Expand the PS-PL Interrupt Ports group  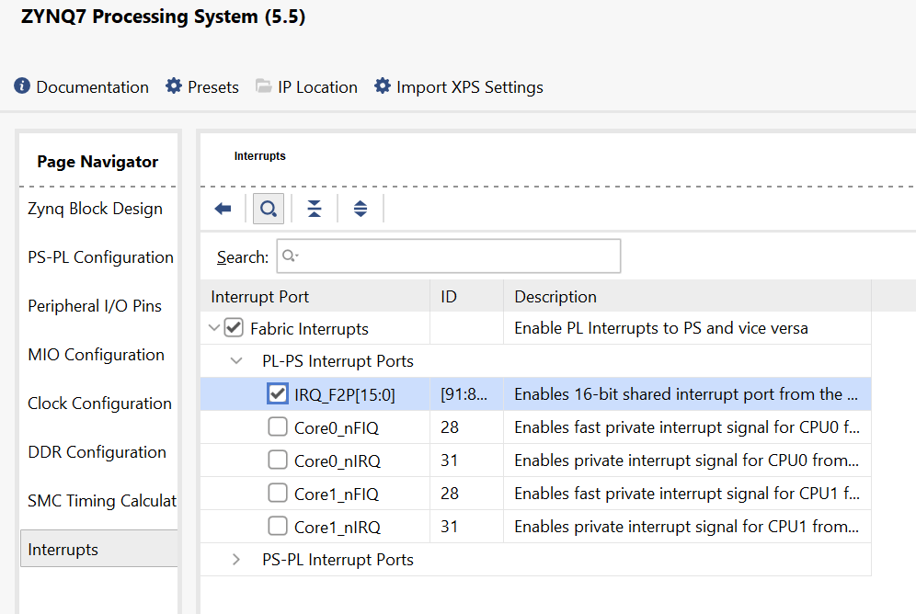pos(236,559)
